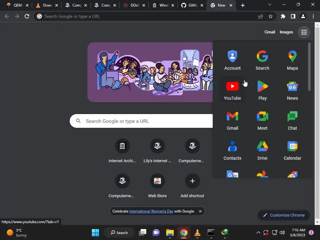Open Chrome's three-dot menu
The width and height of the screenshot is (320, 240).
tap(313, 16)
